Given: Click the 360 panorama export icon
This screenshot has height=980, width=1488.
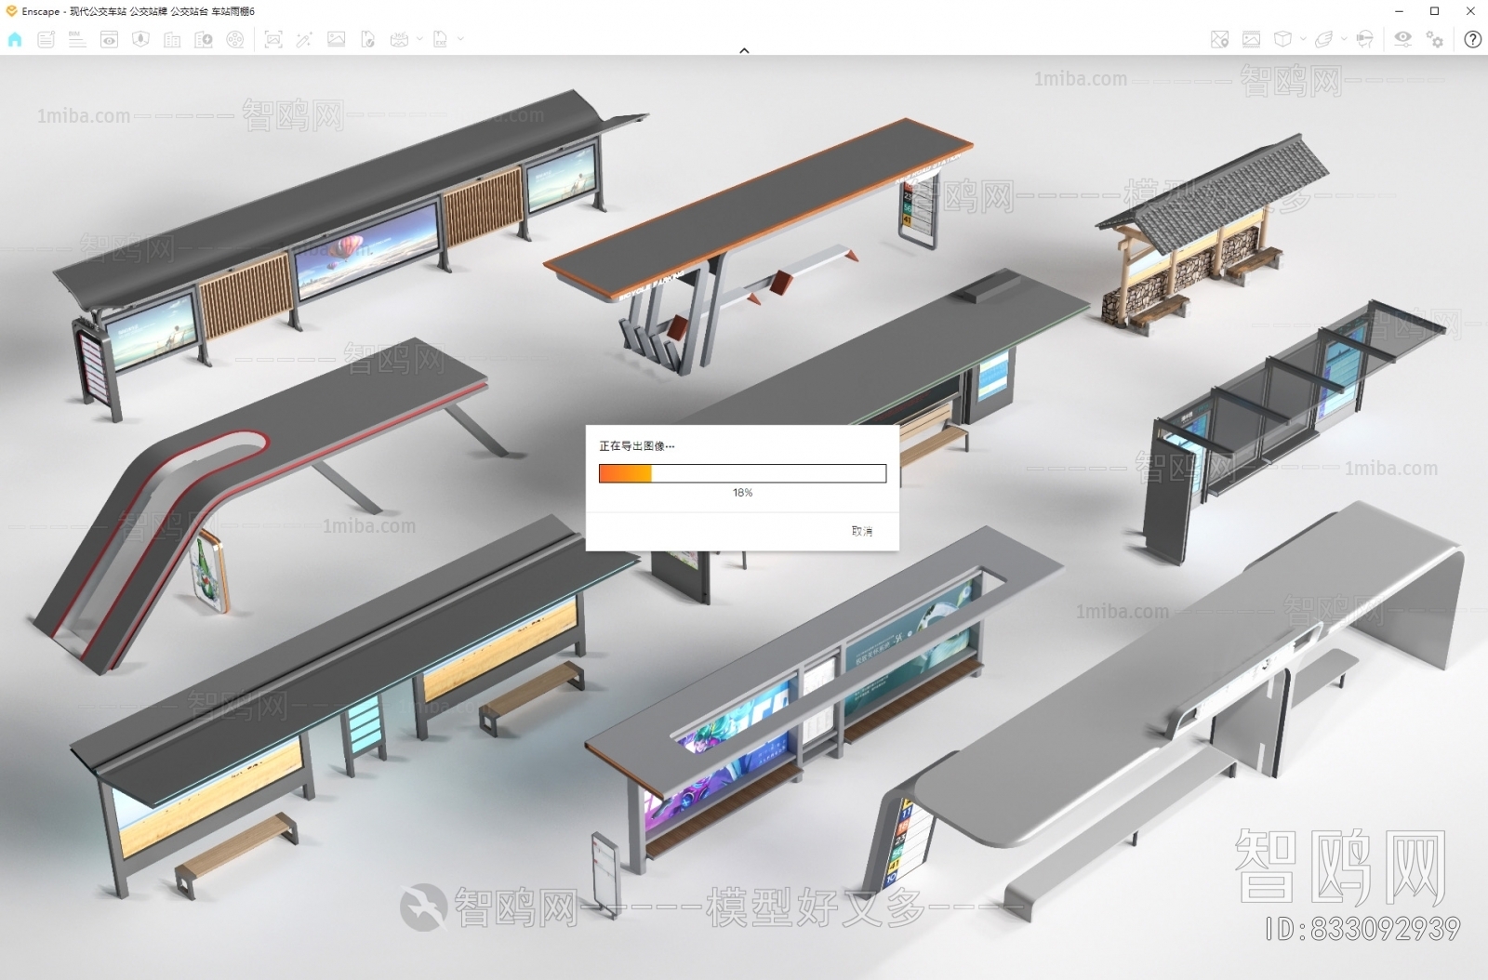Looking at the screenshot, I should [399, 39].
